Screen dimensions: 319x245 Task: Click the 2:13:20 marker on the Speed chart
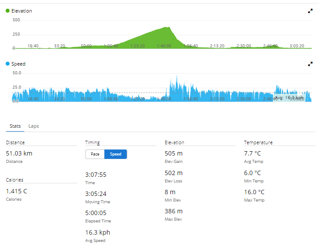[217, 99]
